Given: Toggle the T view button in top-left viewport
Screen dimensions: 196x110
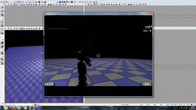Looking at the screenshot, I should 9,4.
